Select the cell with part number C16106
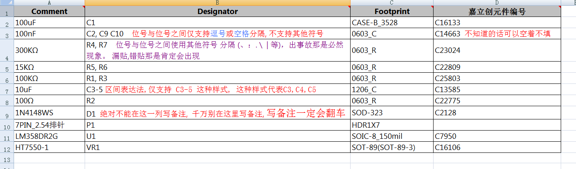 pos(497,148)
